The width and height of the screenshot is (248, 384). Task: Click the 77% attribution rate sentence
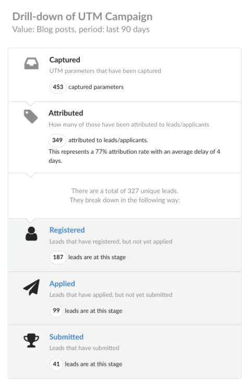click(134, 156)
